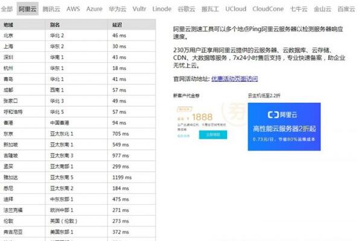
Task: Switch to the 谷歌云 tab
Action: (x=186, y=9)
